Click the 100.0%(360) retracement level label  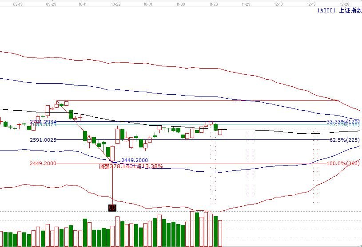point(342,163)
